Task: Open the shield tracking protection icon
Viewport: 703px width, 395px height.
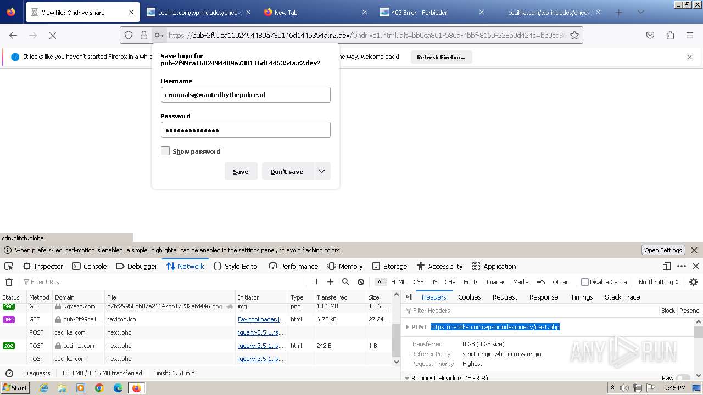Action: pyautogui.click(x=129, y=35)
